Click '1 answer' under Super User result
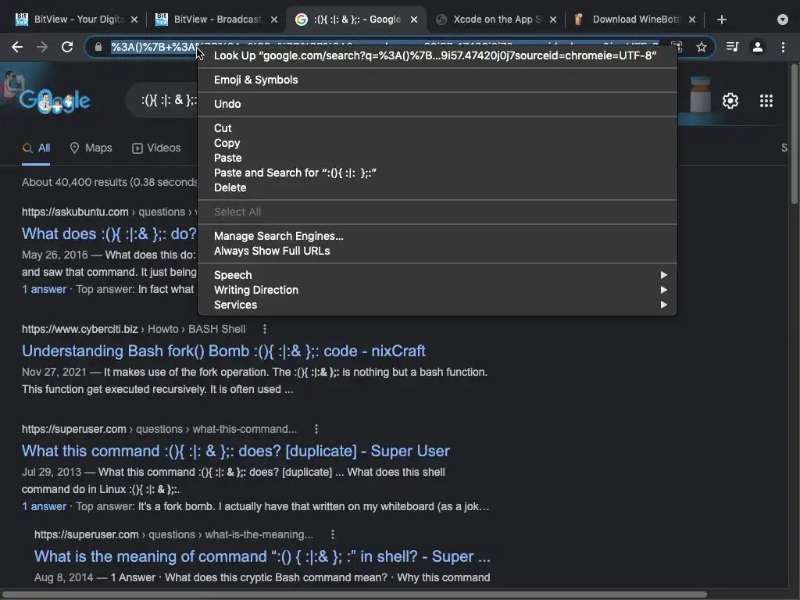Screen dimensions: 800x600 pyautogui.click(x=44, y=506)
